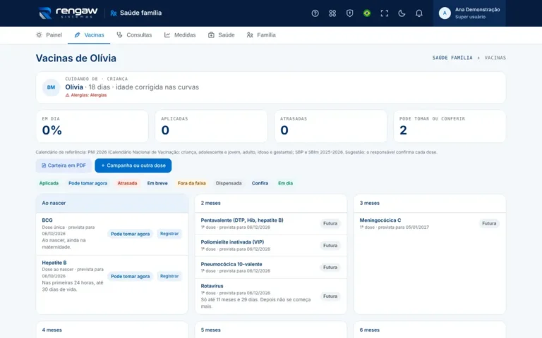Click the Rengaw Sistemas logo
The image size is (542, 338).
68,13
